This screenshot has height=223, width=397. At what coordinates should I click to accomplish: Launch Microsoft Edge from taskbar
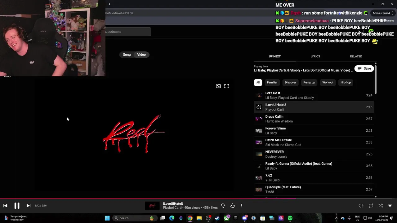[172, 218]
